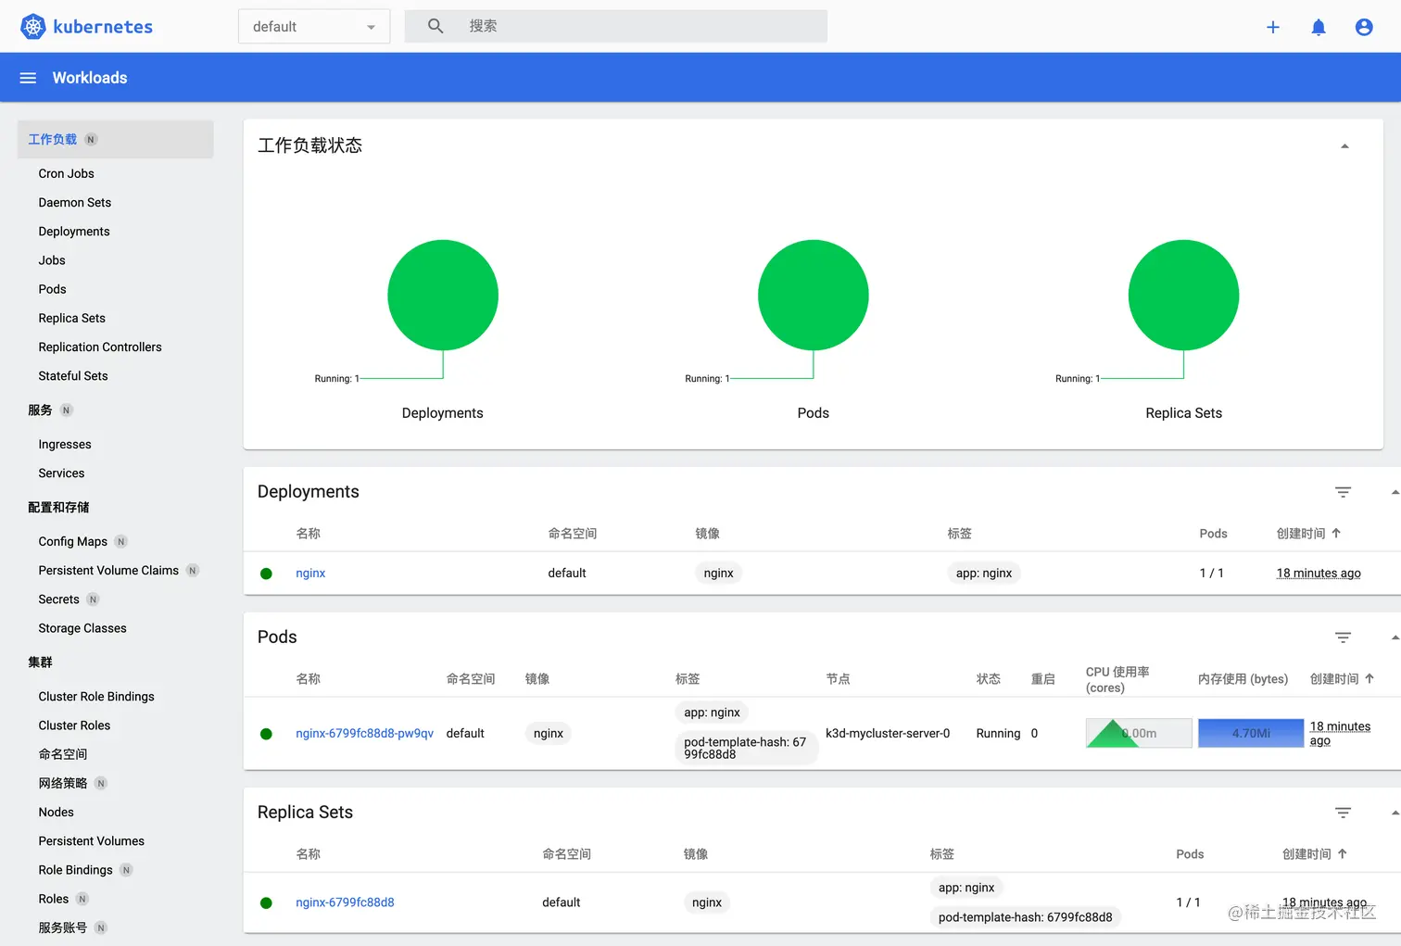Click green status dot for nginx deployment
The image size is (1401, 946).
pyautogui.click(x=266, y=574)
